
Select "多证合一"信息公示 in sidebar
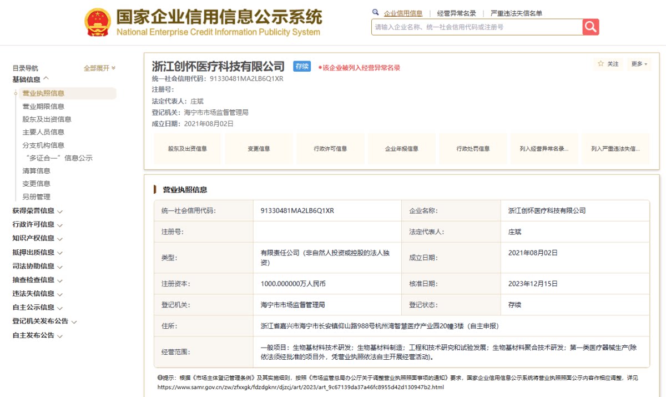coord(57,158)
